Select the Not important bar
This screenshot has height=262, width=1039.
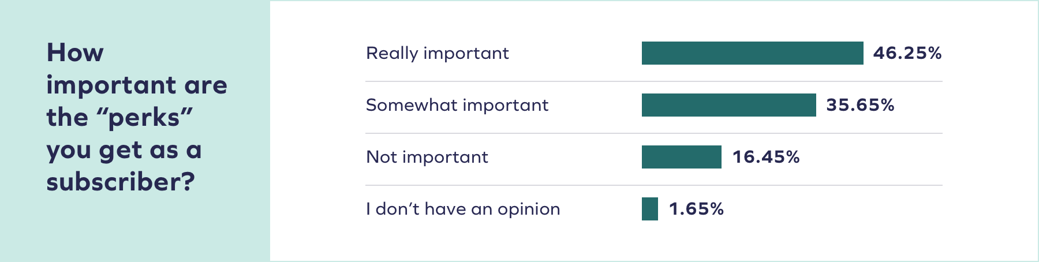pos(681,157)
